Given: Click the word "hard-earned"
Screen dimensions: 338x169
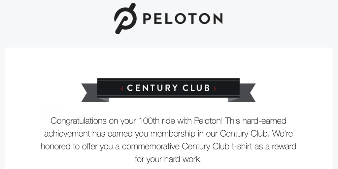Looking at the screenshot, I should click(264, 121).
